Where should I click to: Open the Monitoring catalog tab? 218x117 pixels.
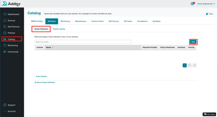tap(65, 21)
